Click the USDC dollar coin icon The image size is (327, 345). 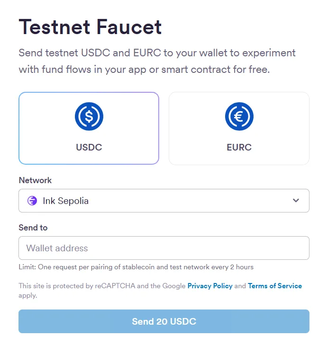tap(89, 116)
